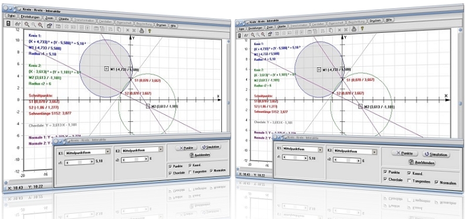Open the Objekte menu in the left window

click(x=63, y=19)
